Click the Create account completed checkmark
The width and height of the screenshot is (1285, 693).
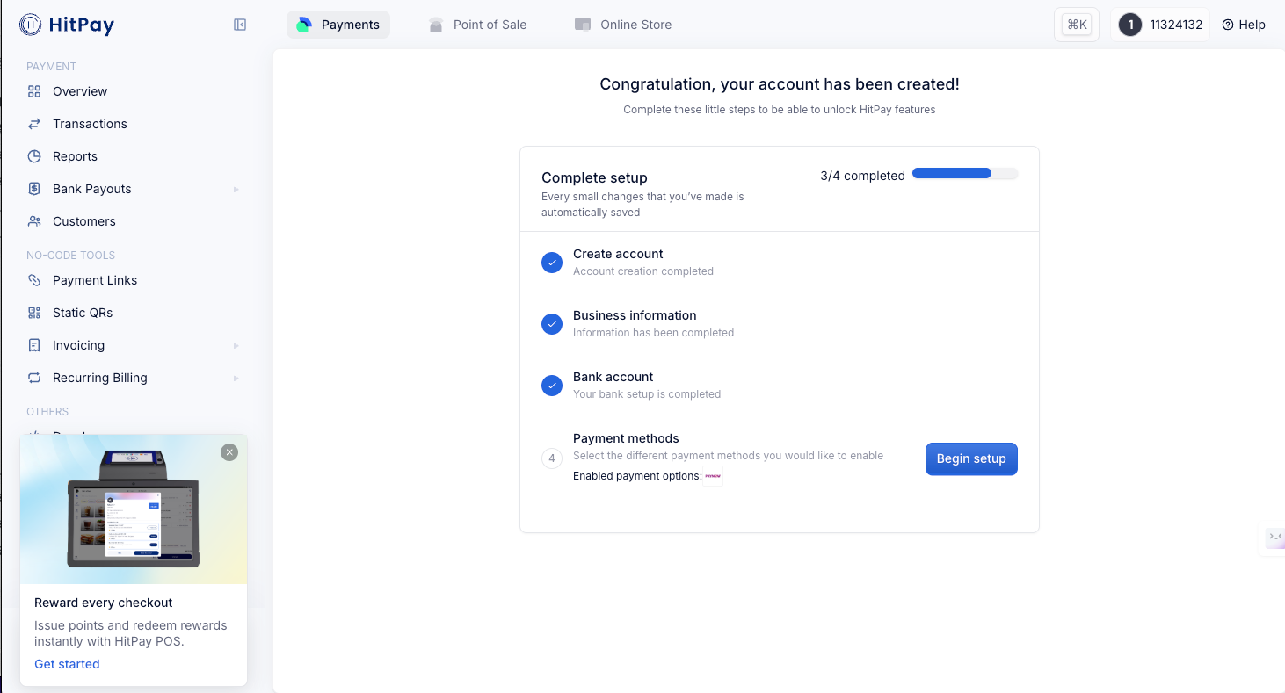coord(552,263)
